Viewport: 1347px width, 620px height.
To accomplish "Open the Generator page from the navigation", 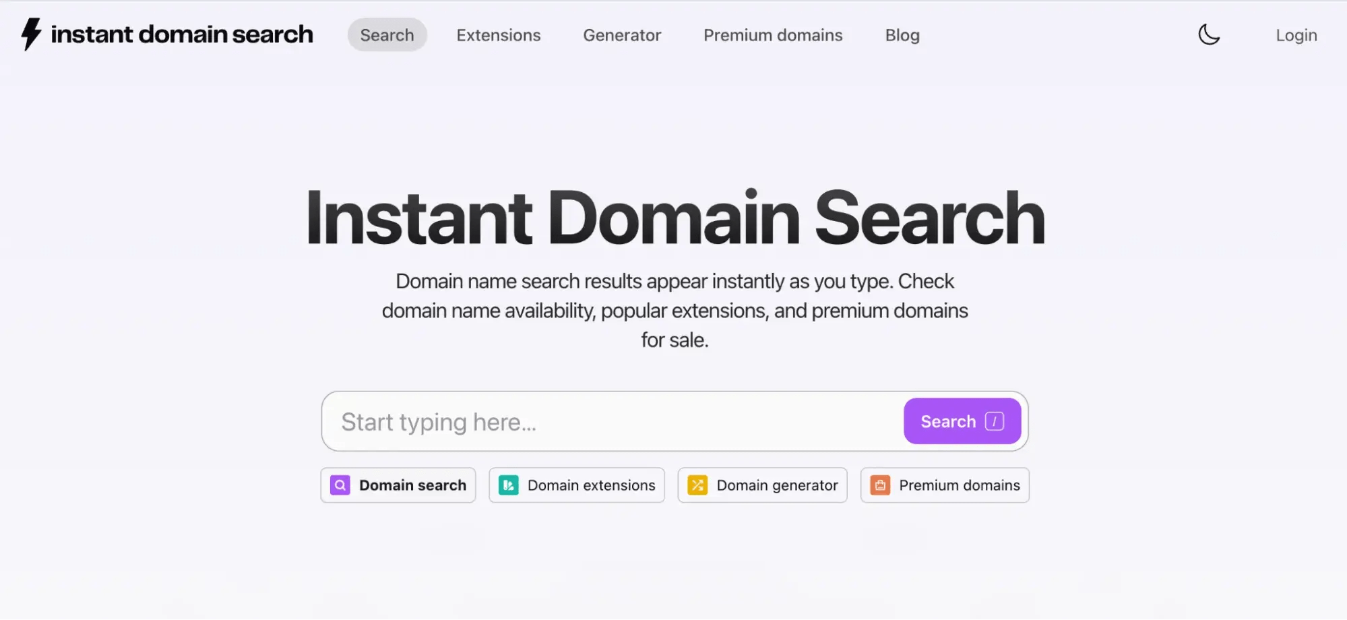I will (621, 34).
